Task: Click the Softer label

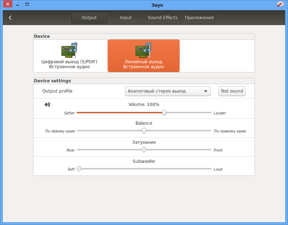Action: (69, 113)
